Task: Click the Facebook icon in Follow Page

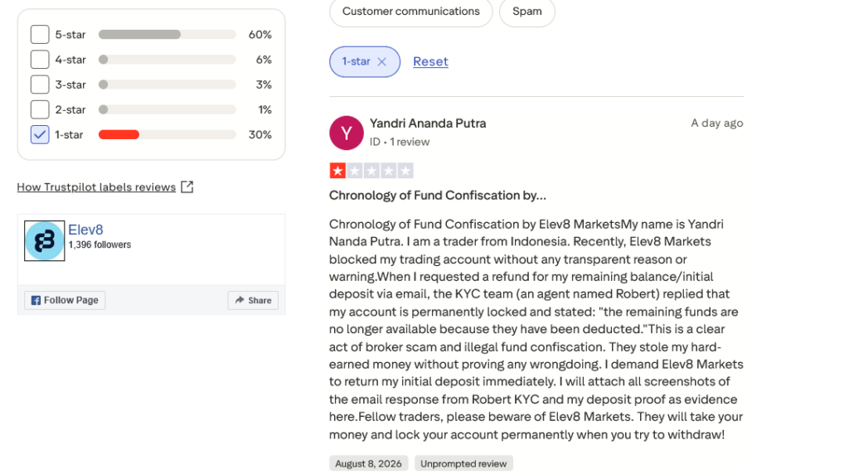Action: click(x=36, y=300)
